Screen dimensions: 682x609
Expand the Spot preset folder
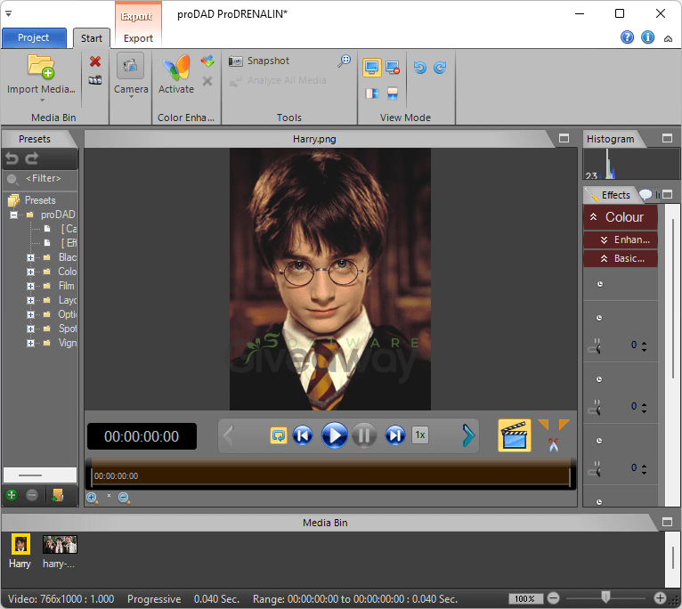[x=30, y=329]
